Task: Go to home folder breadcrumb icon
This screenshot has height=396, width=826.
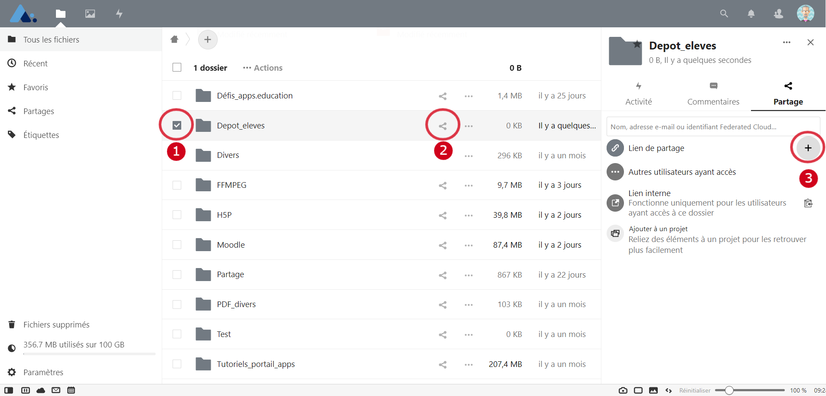Action: [x=174, y=39]
